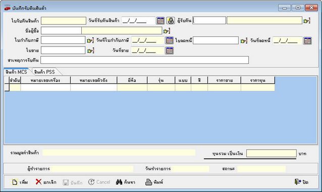
Task: Click the วันที่ขาย date field
Action: (148, 51)
